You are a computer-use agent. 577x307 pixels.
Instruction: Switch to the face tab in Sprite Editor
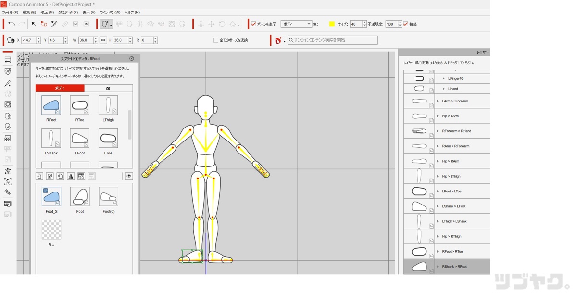pos(108,89)
